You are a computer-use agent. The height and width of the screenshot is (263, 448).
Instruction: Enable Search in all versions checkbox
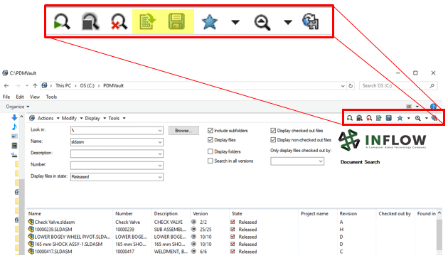point(210,161)
